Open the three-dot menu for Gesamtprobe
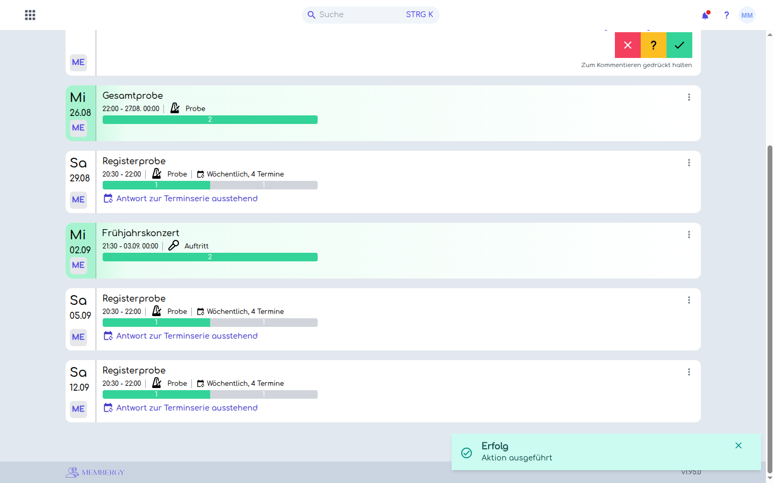Screen dimensions: 774x483 (x=689, y=97)
